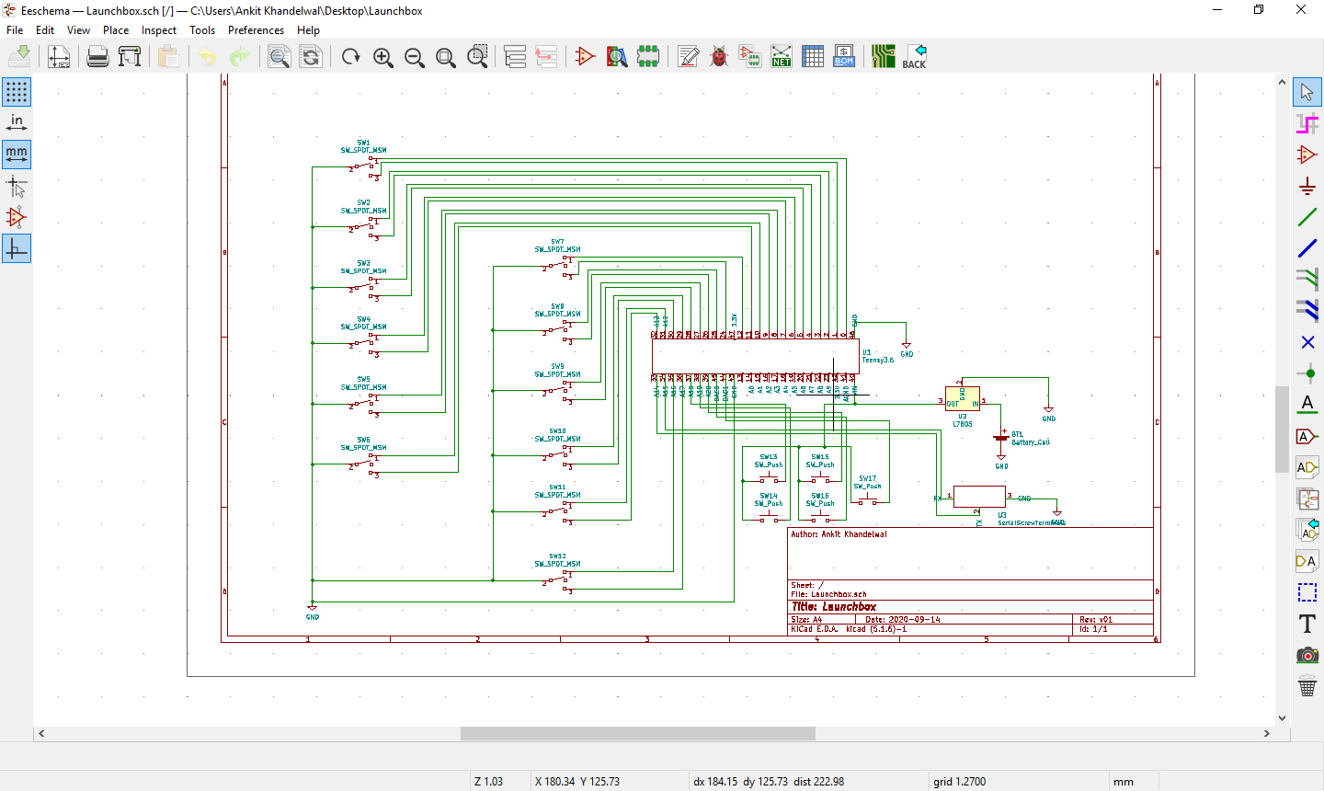Toggle show hidden pins
The image size is (1324, 791).
pyautogui.click(x=17, y=218)
